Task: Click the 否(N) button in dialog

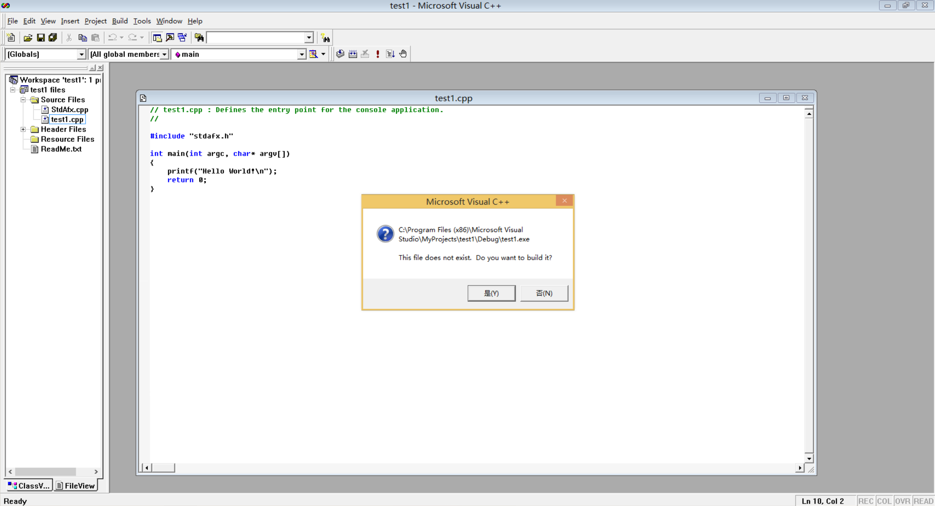Action: coord(544,293)
